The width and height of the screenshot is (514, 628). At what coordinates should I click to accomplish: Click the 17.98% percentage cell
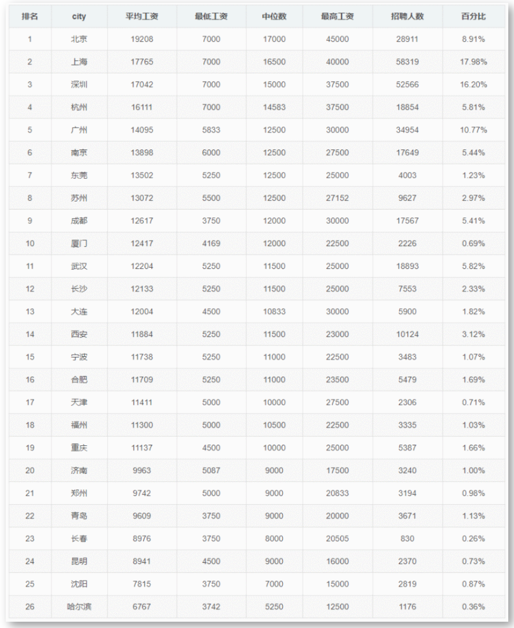click(x=473, y=62)
